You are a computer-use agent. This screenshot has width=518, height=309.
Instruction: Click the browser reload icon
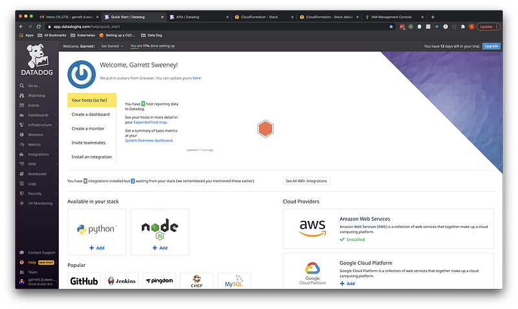39,27
